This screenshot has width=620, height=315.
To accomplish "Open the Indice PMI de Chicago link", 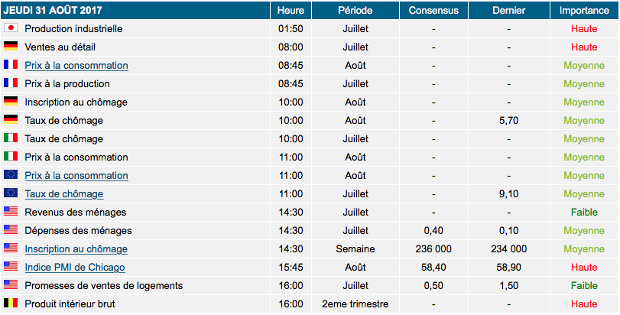I will [x=75, y=268].
